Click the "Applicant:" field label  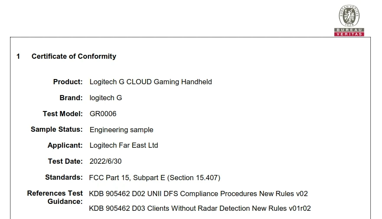(x=65, y=145)
